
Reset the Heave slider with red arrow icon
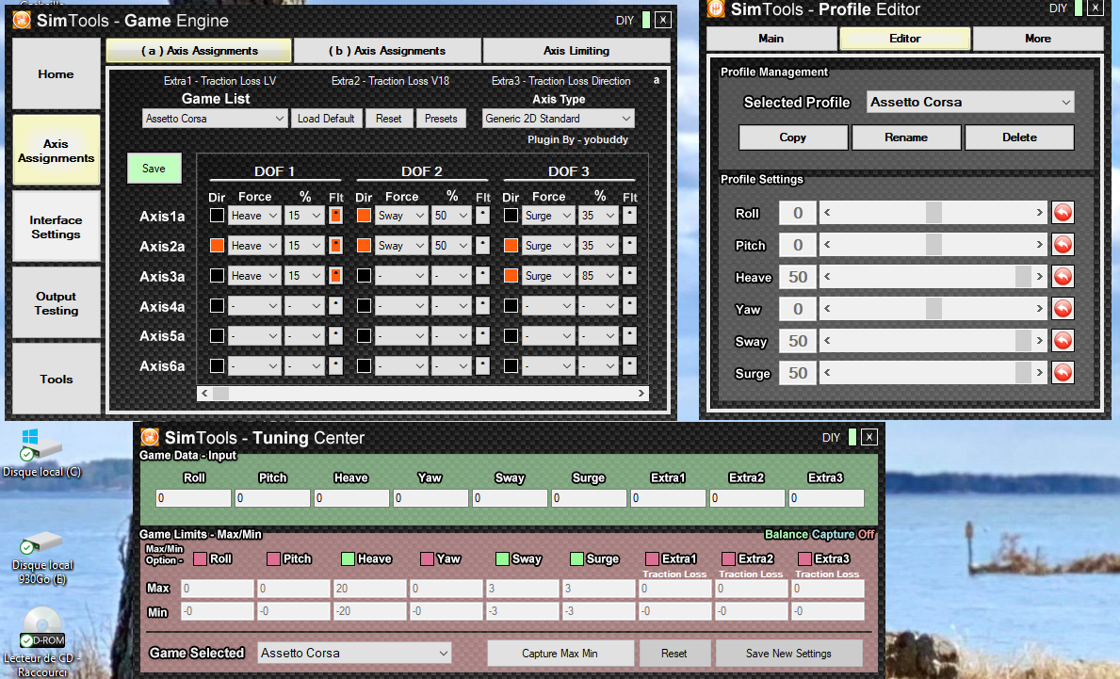1063,277
